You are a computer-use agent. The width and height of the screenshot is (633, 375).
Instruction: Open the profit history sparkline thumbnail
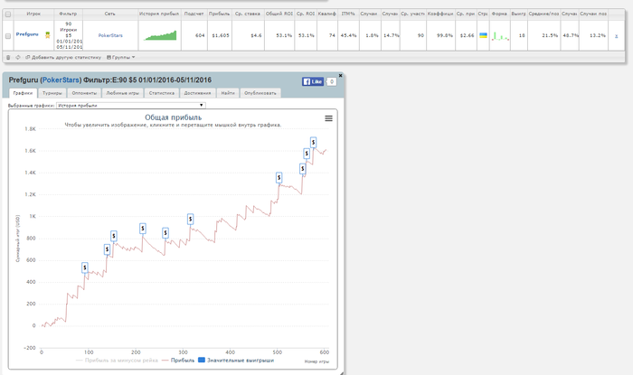tap(160, 35)
